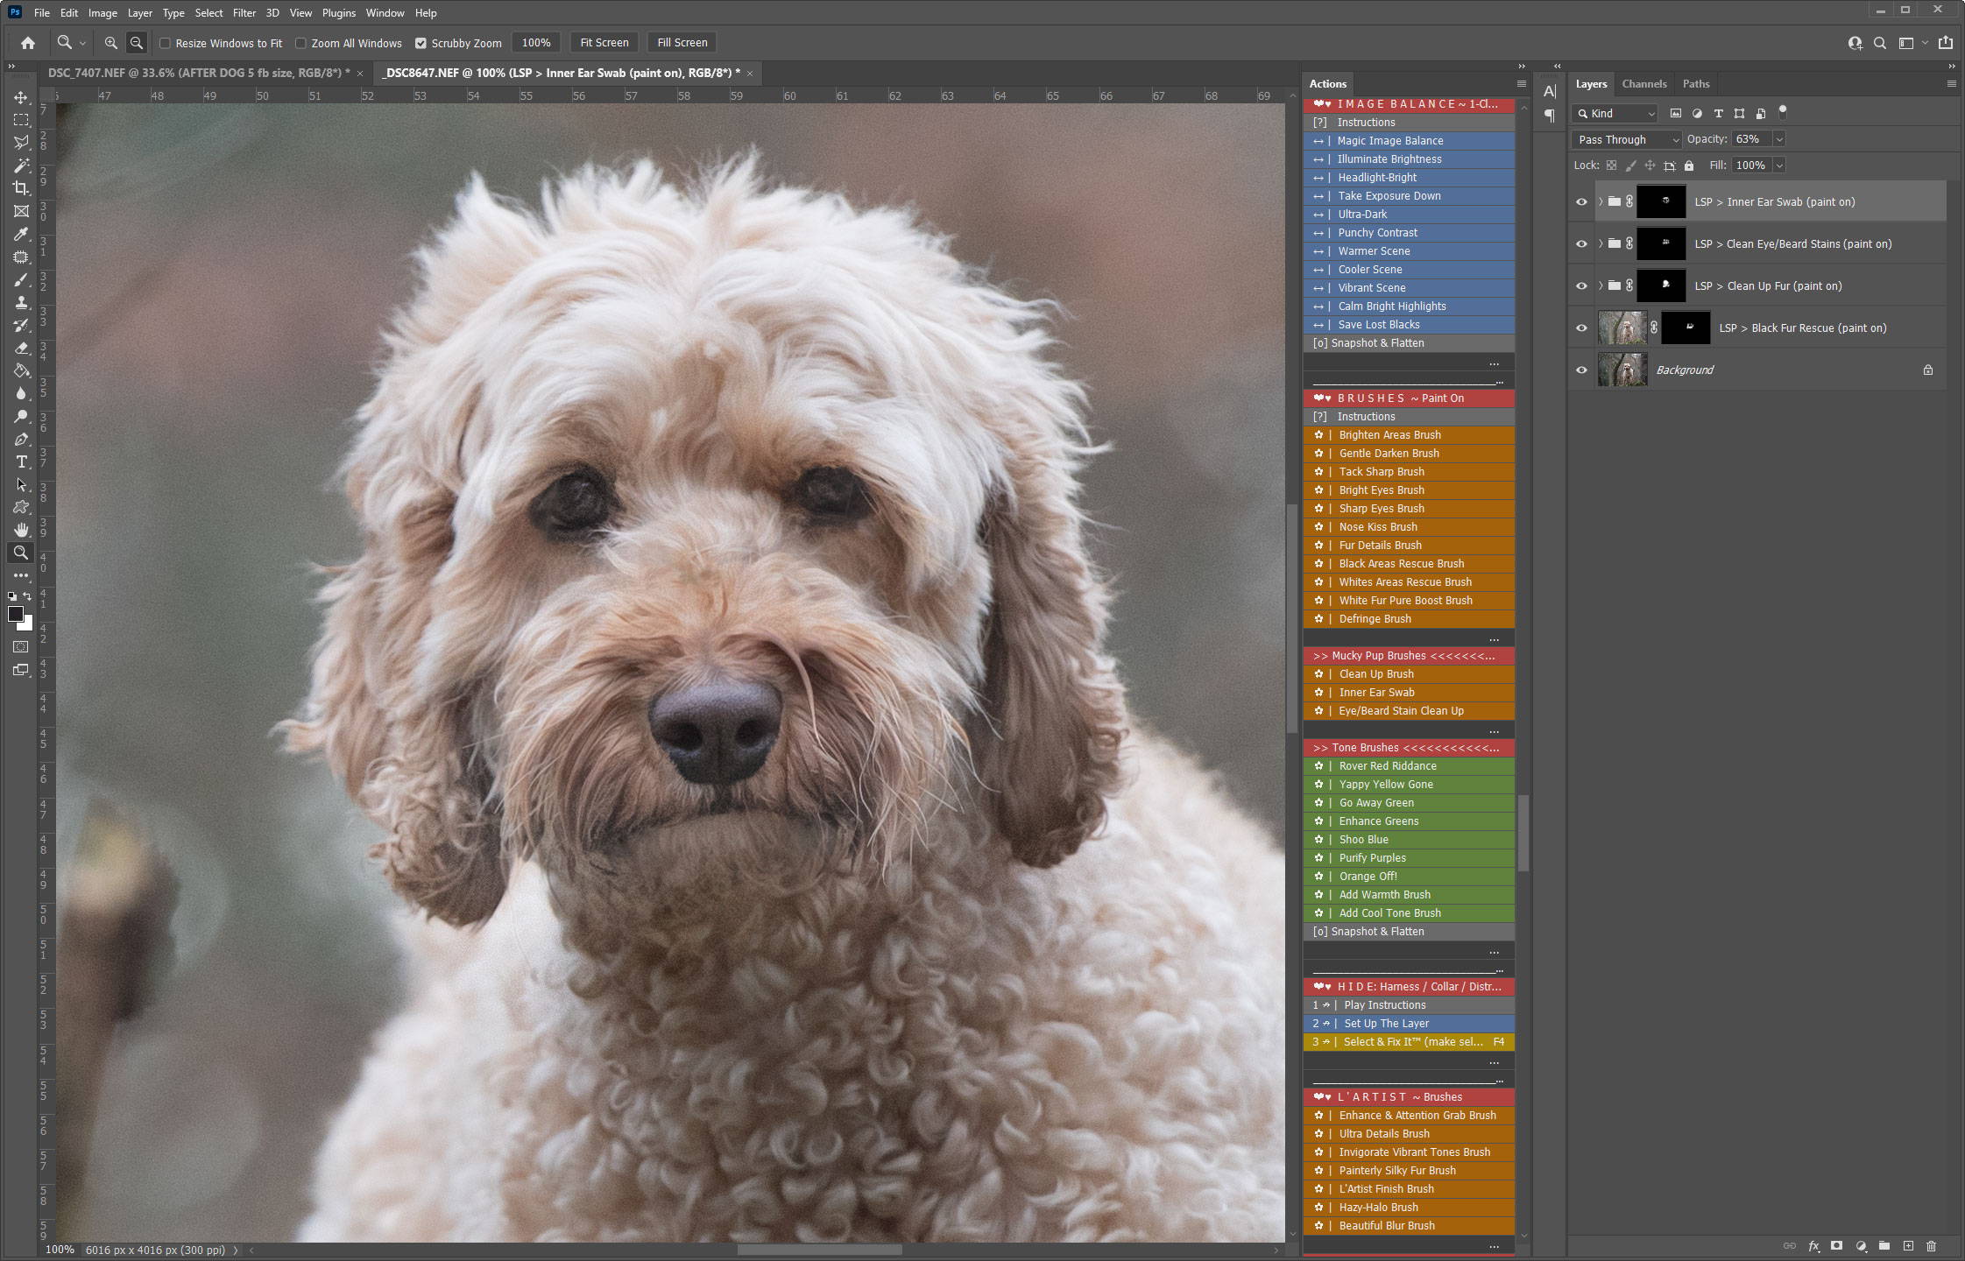Viewport: 1965px width, 1261px height.
Task: Choose the Zoom In magnifier icon
Action: pyautogui.click(x=110, y=43)
